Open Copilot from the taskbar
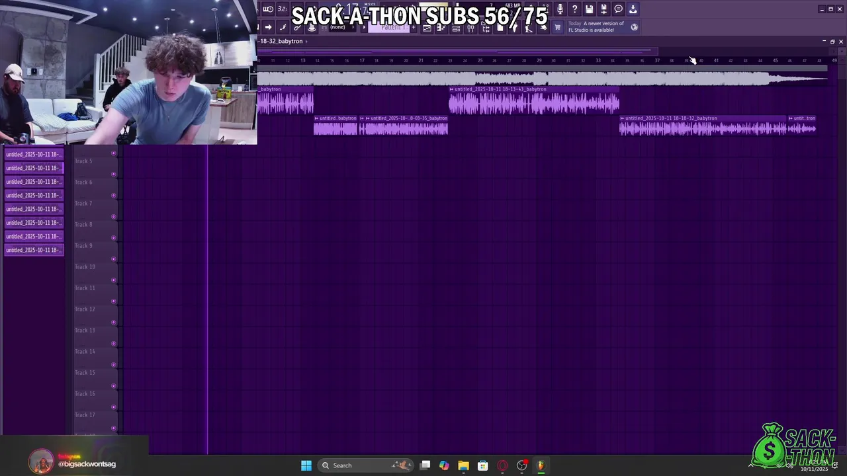 pyautogui.click(x=444, y=465)
